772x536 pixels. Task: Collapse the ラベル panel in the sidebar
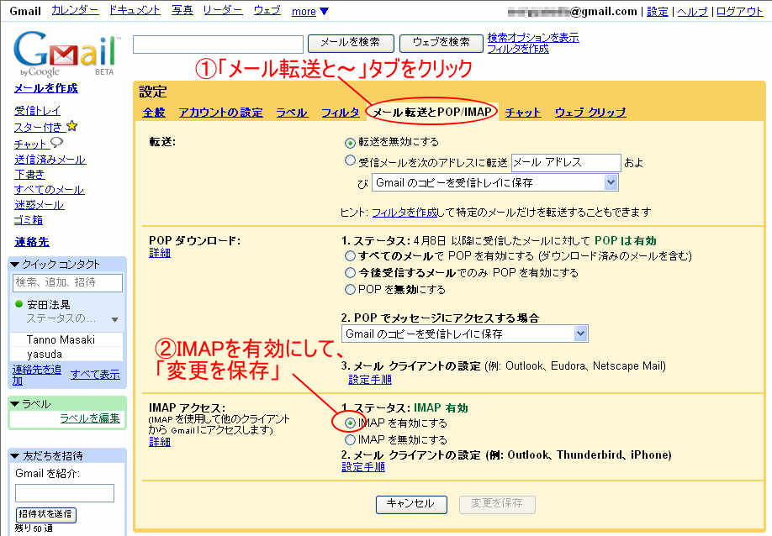click(15, 404)
